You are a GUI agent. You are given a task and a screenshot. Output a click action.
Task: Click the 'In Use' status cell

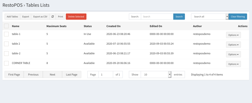pyautogui.click(x=87, y=34)
